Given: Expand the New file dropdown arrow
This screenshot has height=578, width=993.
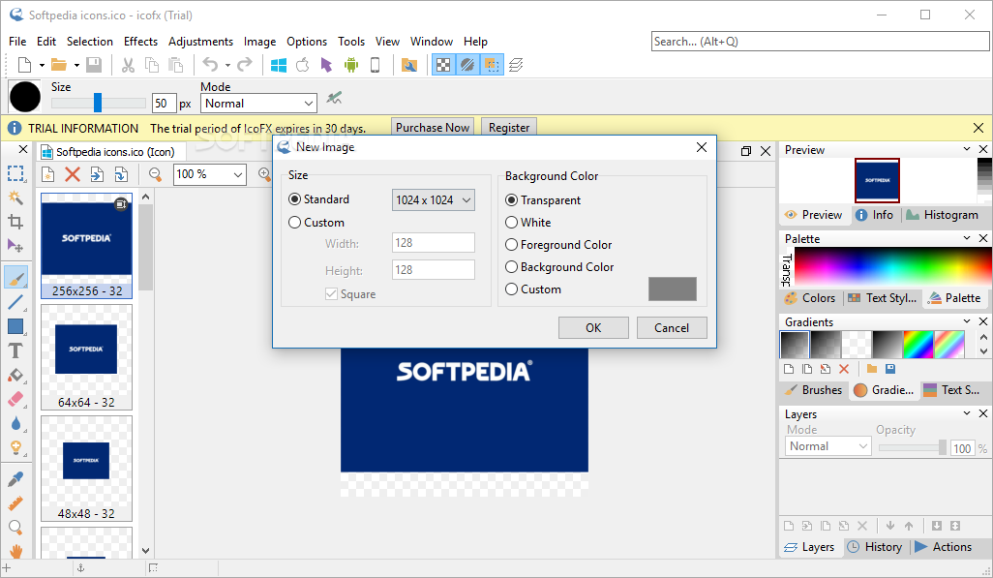Looking at the screenshot, I should coord(42,65).
